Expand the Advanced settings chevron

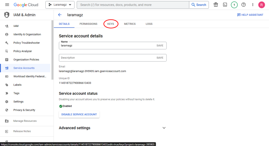coord(164,128)
